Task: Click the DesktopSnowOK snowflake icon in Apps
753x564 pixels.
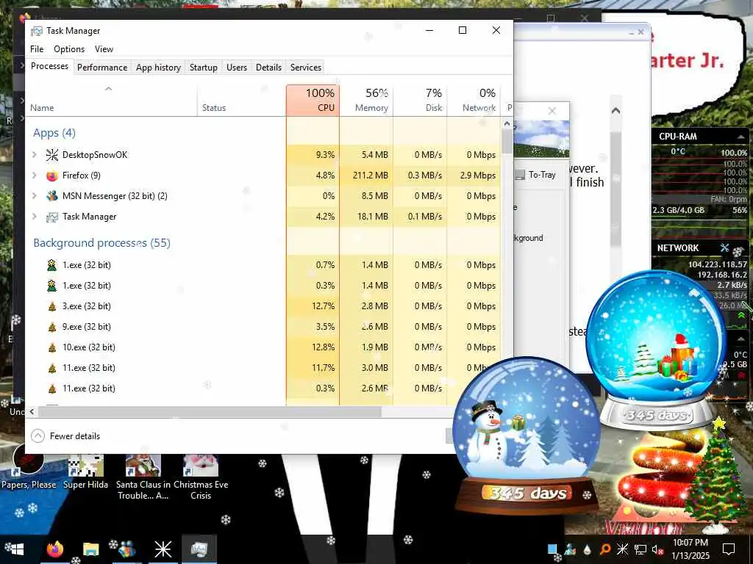Action: click(52, 155)
